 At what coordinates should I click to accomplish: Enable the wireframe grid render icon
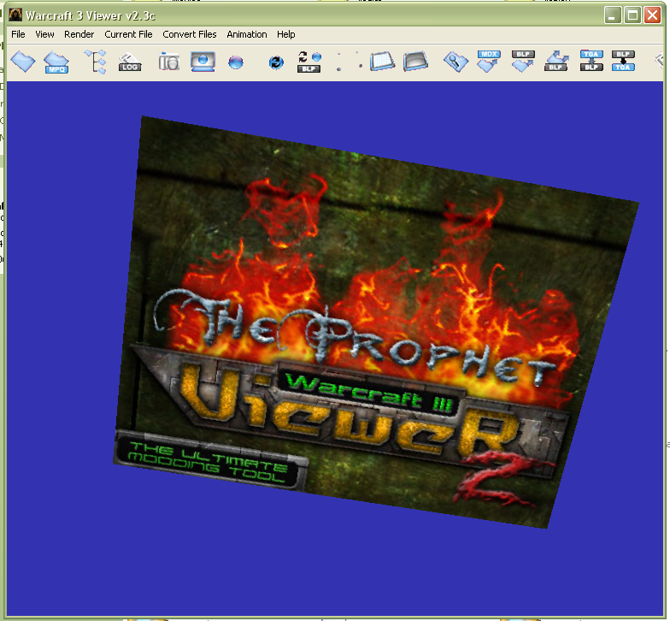[382, 62]
